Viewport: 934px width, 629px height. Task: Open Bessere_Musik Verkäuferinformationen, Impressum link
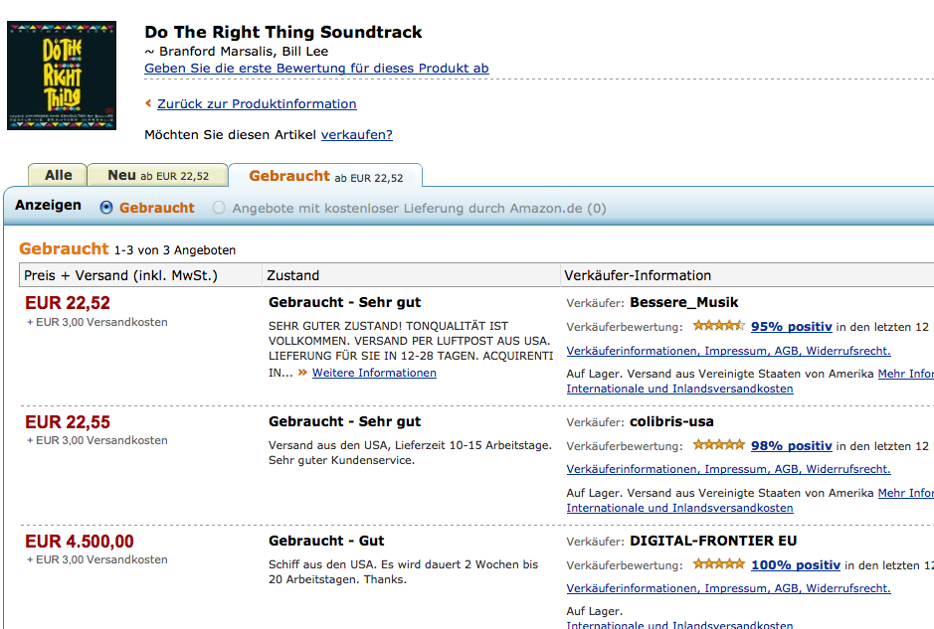click(728, 351)
